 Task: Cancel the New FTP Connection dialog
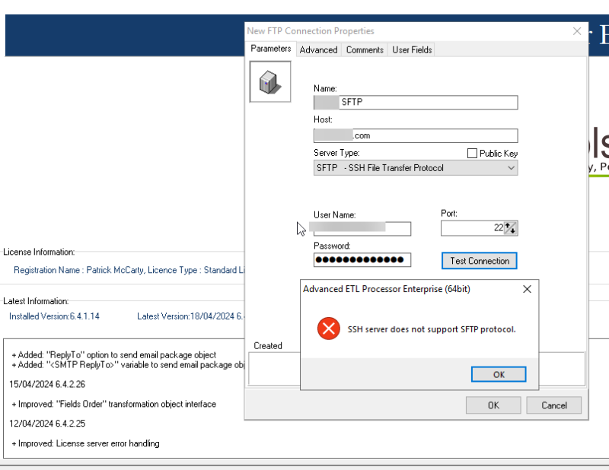tap(554, 405)
